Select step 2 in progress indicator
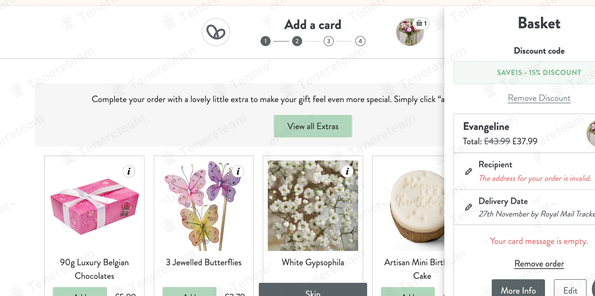 click(x=297, y=41)
